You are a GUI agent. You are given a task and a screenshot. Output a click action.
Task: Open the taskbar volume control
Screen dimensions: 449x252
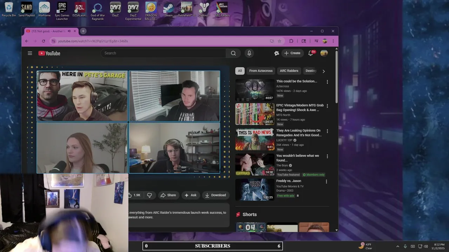point(426,246)
